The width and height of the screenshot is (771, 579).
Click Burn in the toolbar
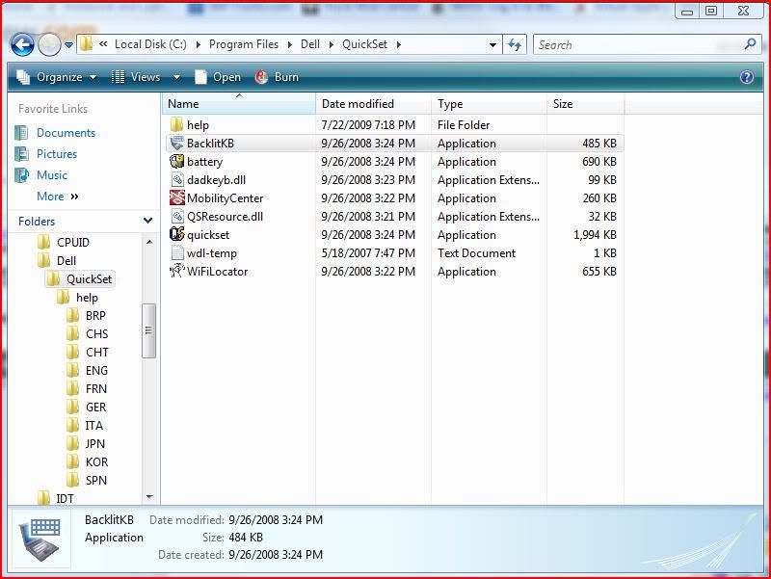click(x=286, y=77)
